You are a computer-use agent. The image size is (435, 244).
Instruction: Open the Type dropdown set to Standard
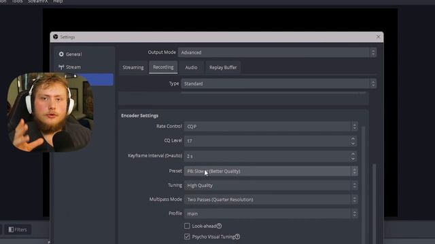click(x=279, y=83)
